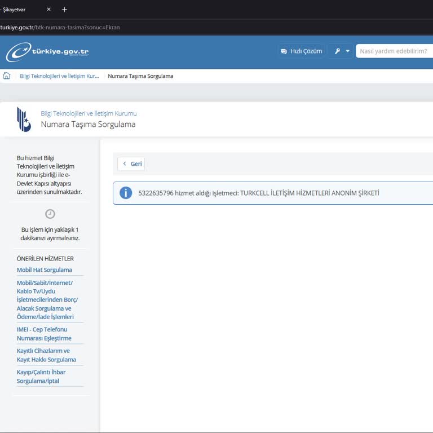Focus the 'Nasıl yardım edebilirim?' search field
Image resolution: width=433 pixels, height=433 pixels.
click(x=394, y=51)
